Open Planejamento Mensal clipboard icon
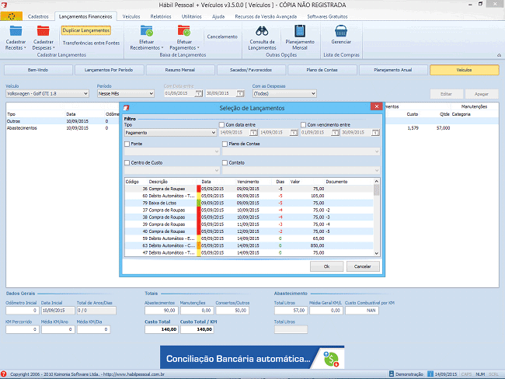 pyautogui.click(x=300, y=31)
